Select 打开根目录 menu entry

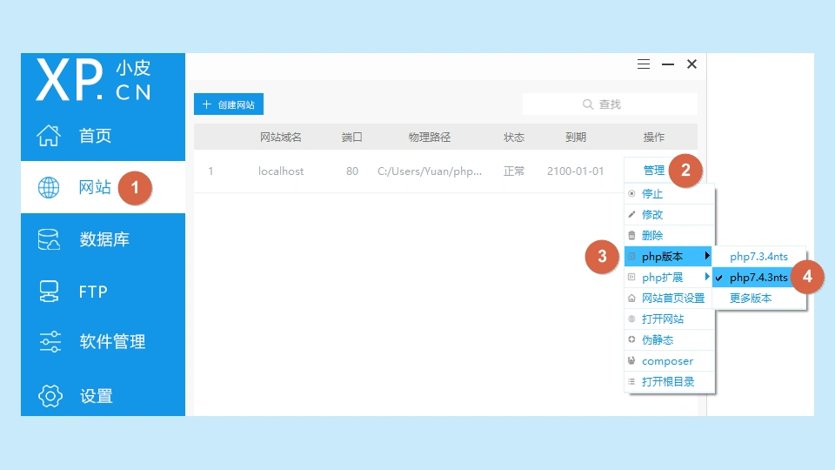[668, 382]
